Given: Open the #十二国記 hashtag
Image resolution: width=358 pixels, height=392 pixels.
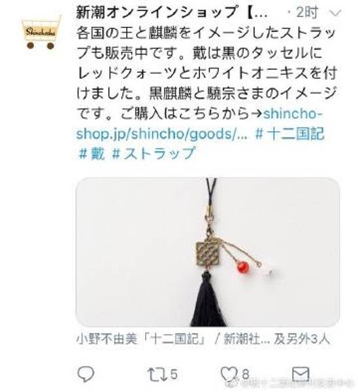Looking at the screenshot, I should coord(290,133).
